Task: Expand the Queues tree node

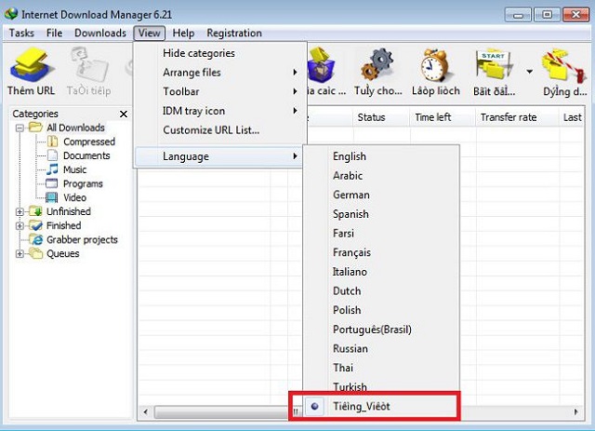Action: (x=20, y=254)
